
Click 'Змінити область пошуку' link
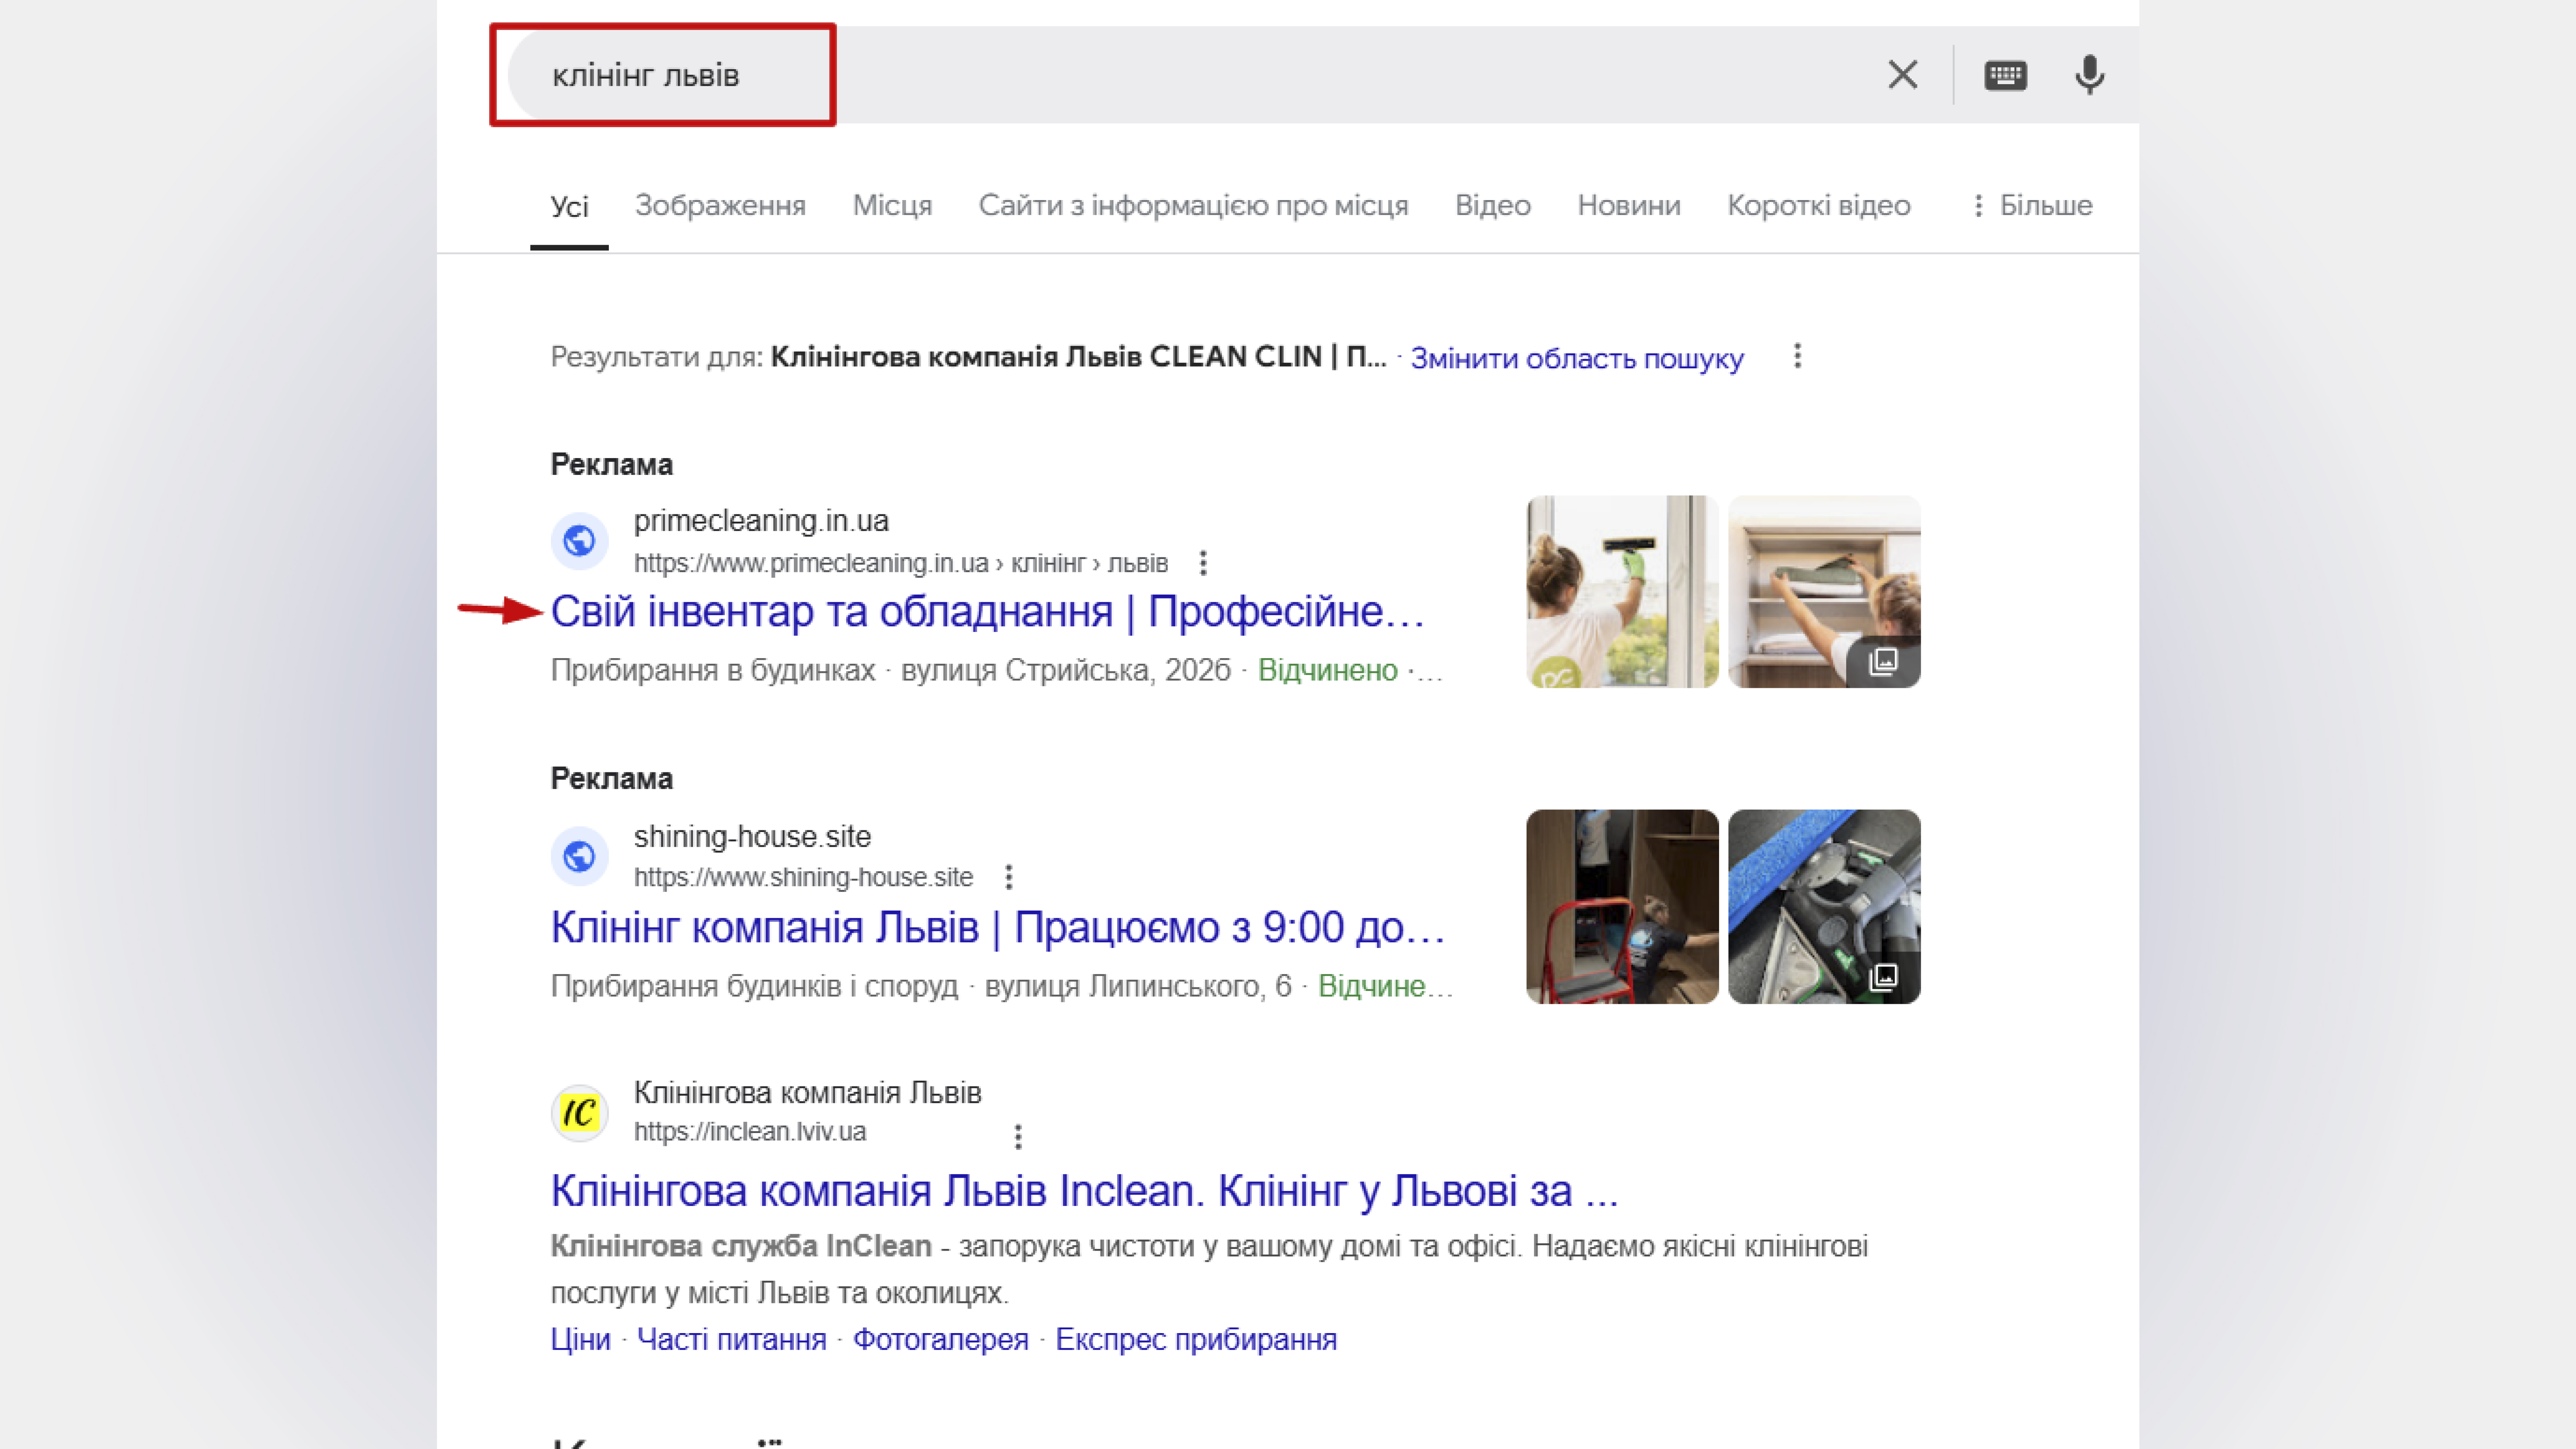[1576, 358]
